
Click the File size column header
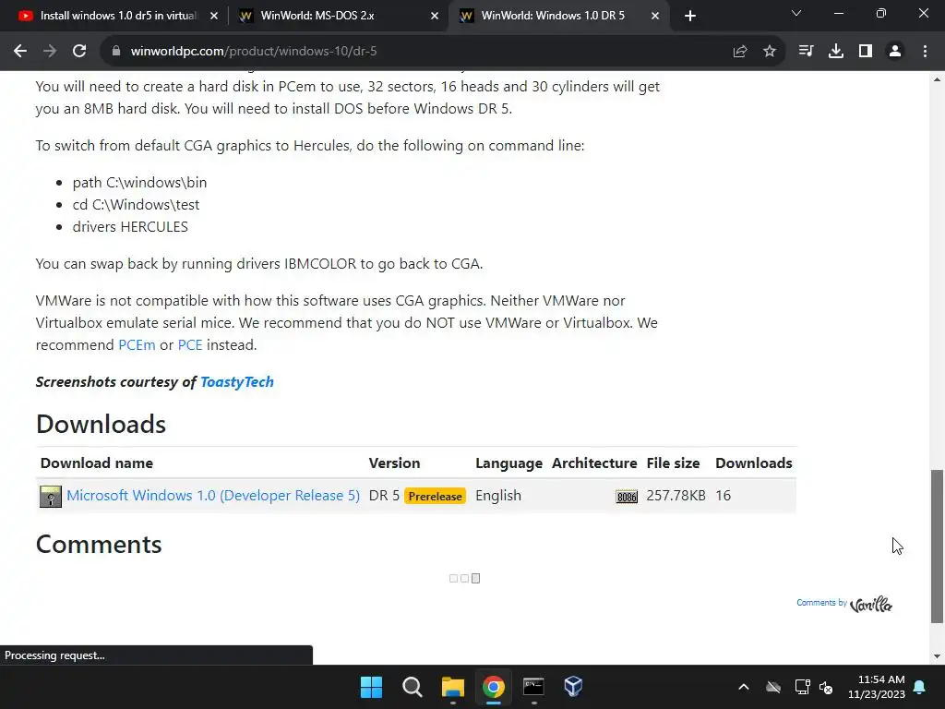[673, 463]
